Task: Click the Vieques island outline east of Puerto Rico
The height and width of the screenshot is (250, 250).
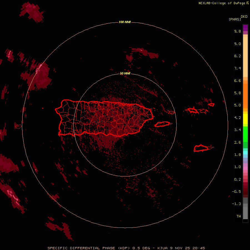Action: pos(162,124)
